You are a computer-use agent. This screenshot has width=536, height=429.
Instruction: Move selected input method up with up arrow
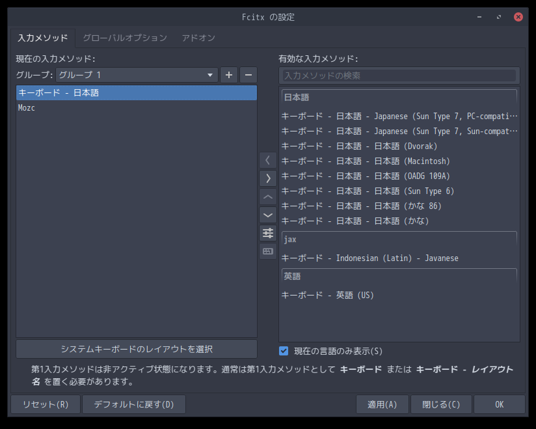[267, 197]
